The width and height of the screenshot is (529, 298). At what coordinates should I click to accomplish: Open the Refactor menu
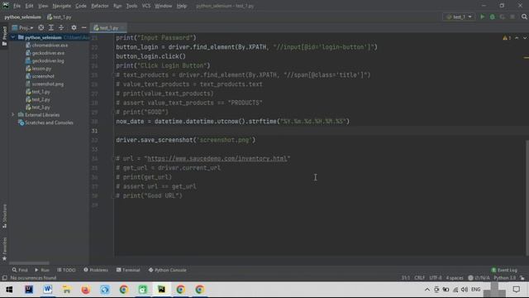99,6
